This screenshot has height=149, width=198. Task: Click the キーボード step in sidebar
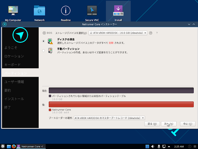click(x=12, y=65)
